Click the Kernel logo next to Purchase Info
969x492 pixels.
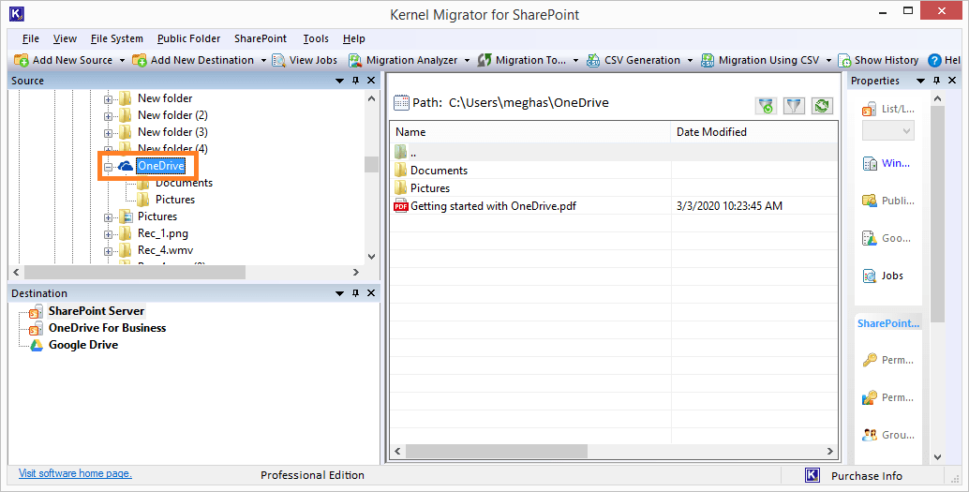click(812, 475)
